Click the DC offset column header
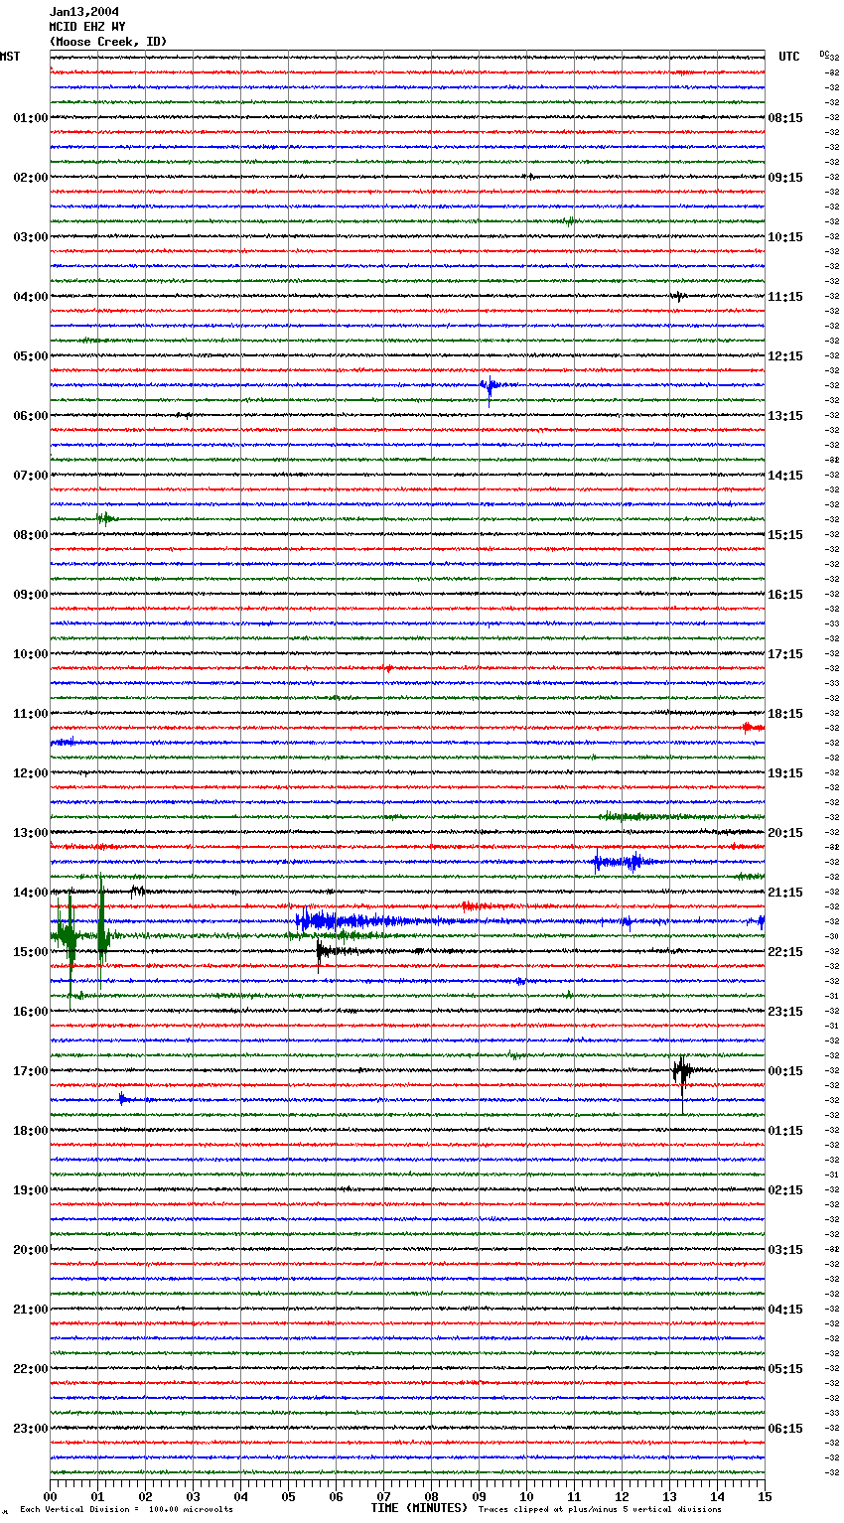Image resolution: width=844 pixels, height=1523 pixels. coord(825,54)
